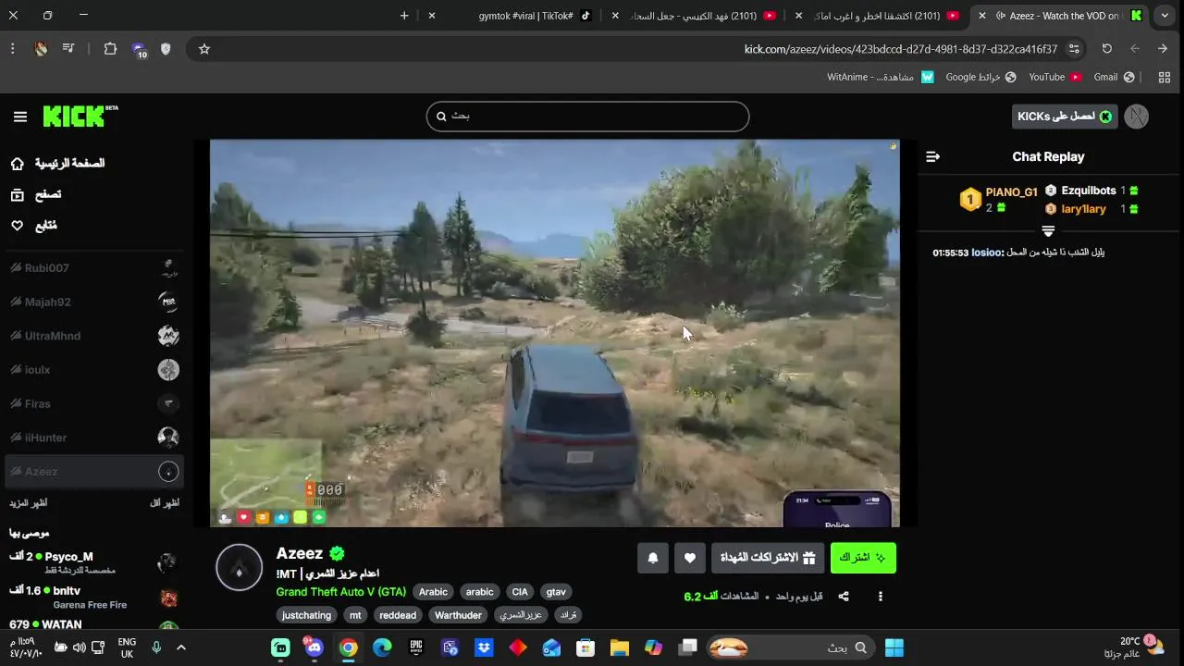
Task: Click the share icon
Action: click(x=844, y=597)
